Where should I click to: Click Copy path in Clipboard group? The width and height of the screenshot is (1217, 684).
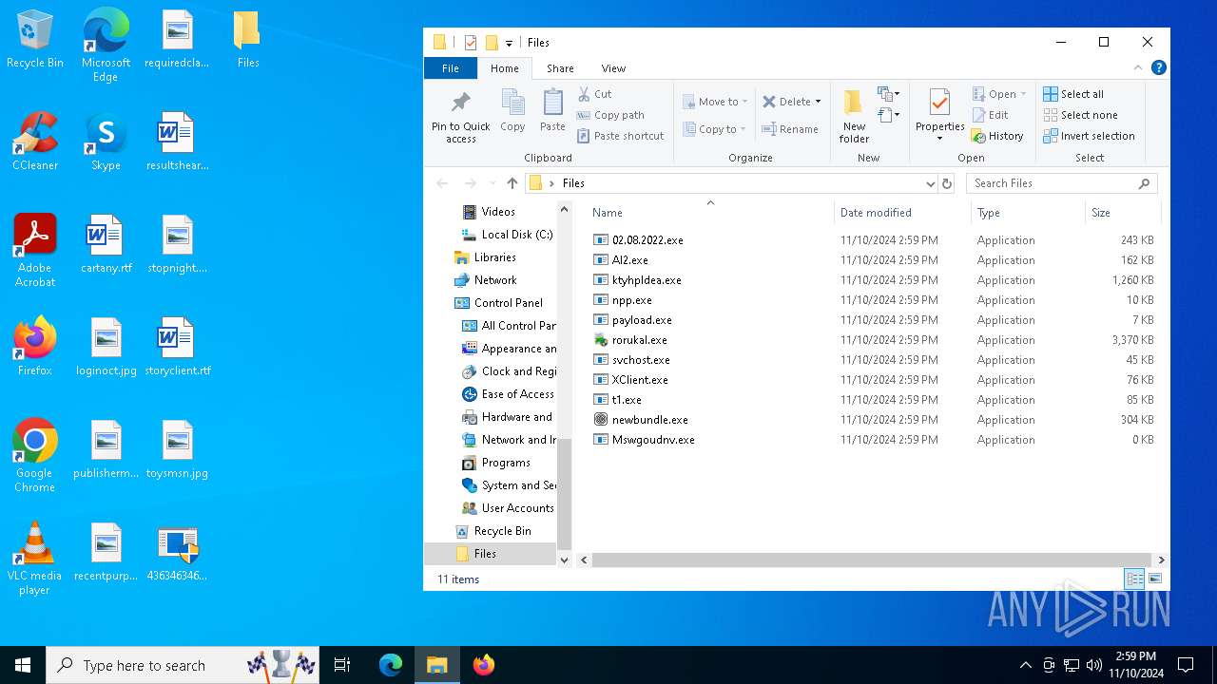(x=610, y=115)
